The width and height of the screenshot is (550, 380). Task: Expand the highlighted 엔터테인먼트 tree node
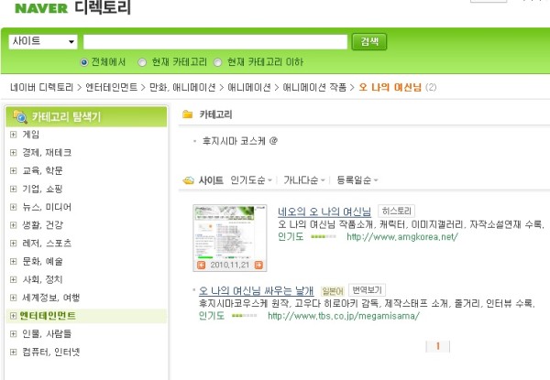(14, 316)
